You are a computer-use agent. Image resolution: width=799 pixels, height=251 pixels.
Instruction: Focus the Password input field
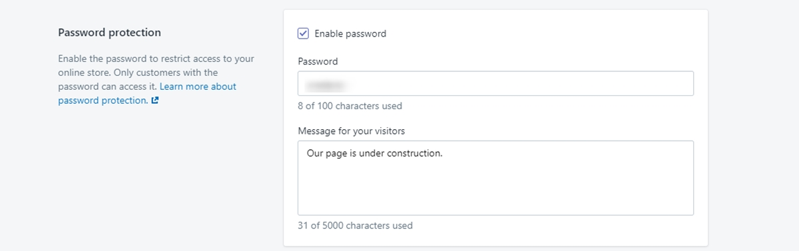[495, 84]
